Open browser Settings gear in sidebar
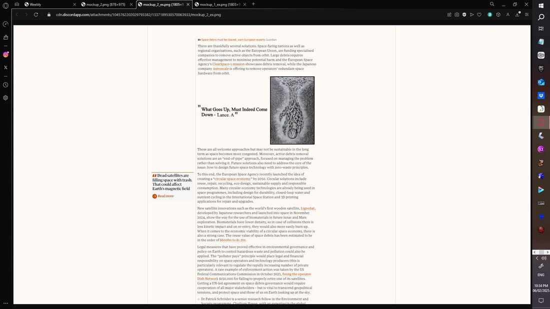This screenshot has width=550, height=309. click(x=5, y=98)
